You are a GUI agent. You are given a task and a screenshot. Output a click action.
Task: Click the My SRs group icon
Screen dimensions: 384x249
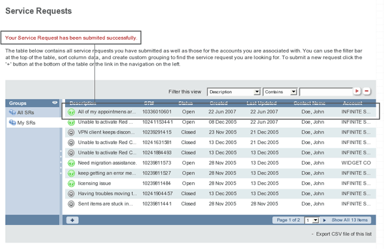click(12, 123)
